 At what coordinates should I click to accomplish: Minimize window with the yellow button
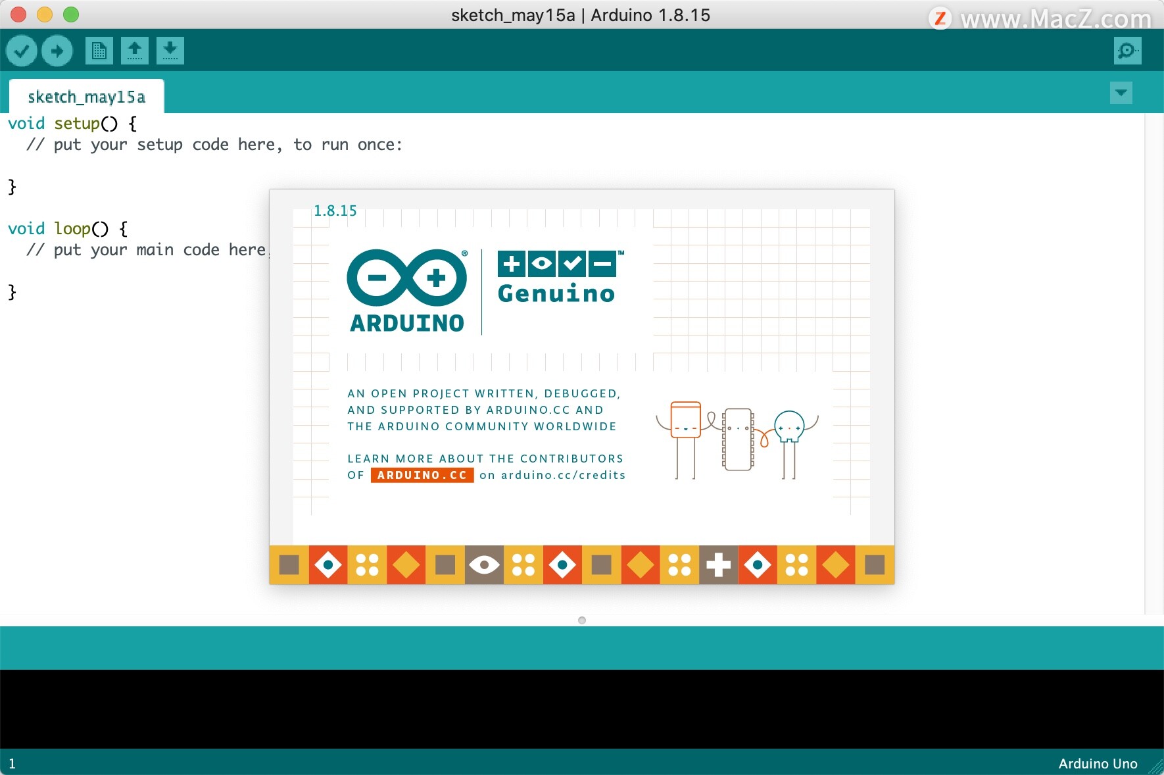coord(45,14)
